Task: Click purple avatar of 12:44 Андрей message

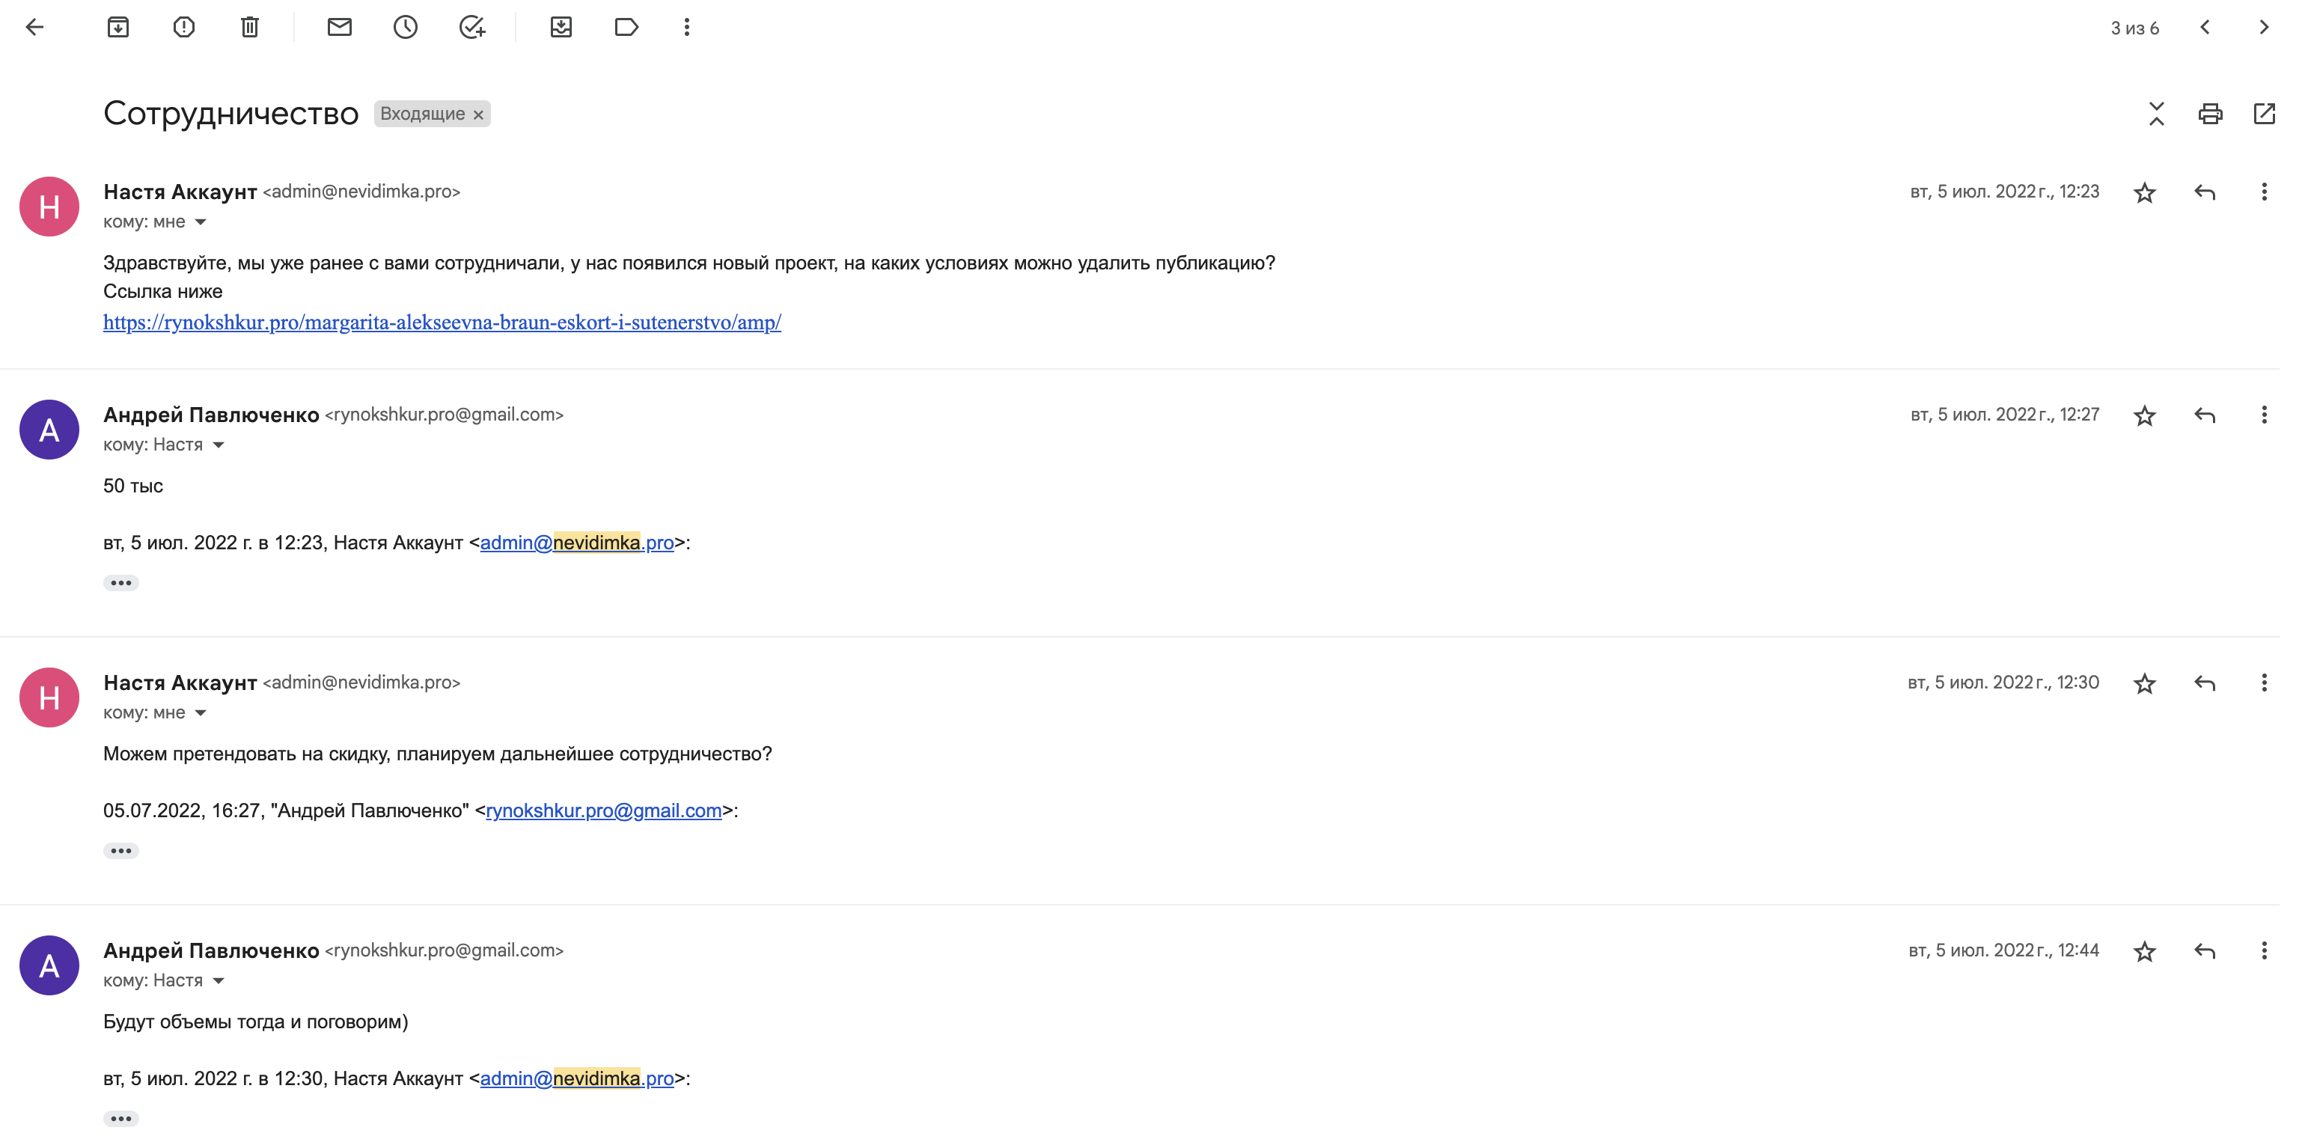Action: click(49, 967)
